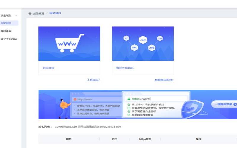Click the home icon in the breadcrumb
237x148 pixels.
pyautogui.click(x=30, y=13)
